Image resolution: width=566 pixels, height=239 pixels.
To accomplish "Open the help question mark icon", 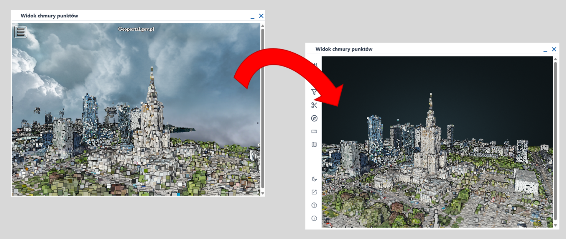I will point(314,205).
